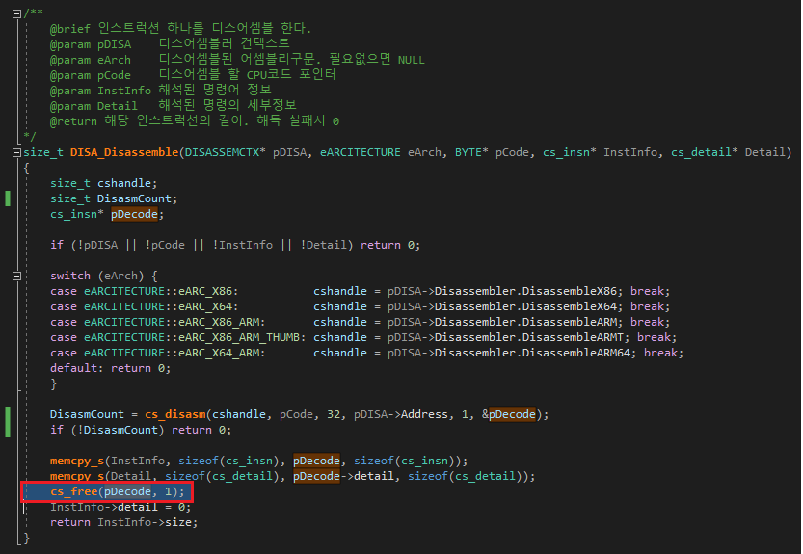This screenshot has width=803, height=554.
Task: Click @param Detail comment line
Action: tap(174, 105)
